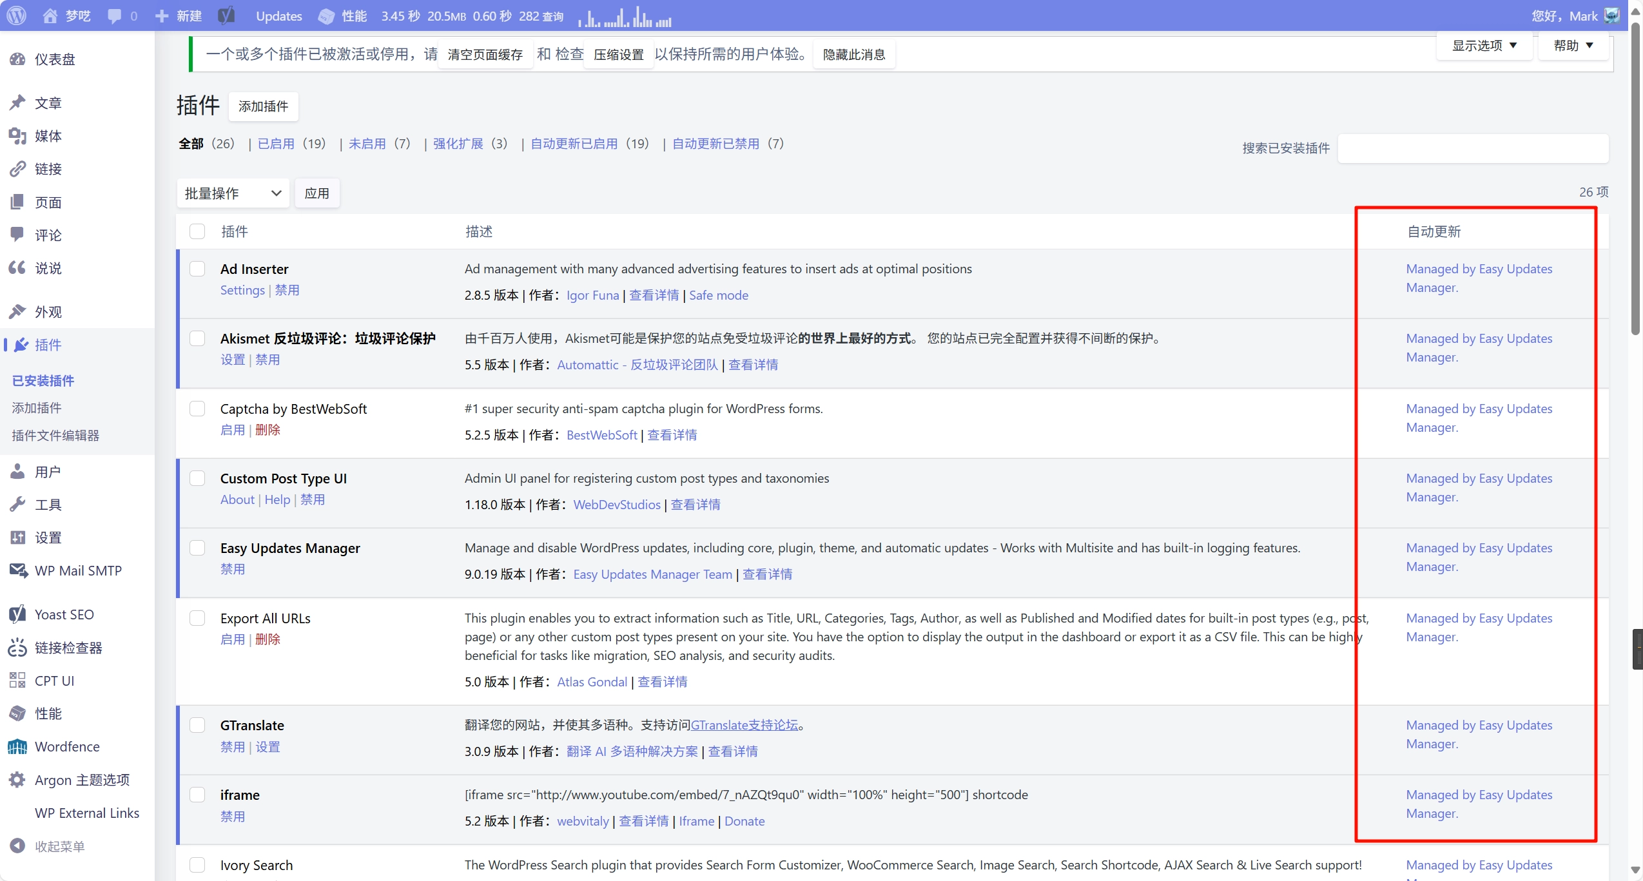Open the 工具 tools wrench icon
The height and width of the screenshot is (881, 1643).
click(17, 504)
